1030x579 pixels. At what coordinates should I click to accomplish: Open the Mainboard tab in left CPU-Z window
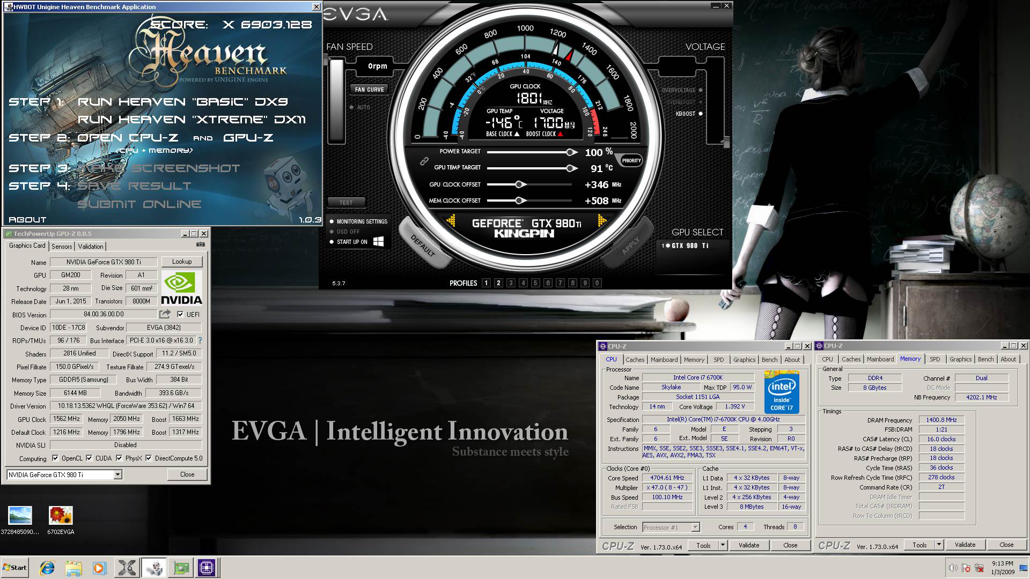point(664,360)
